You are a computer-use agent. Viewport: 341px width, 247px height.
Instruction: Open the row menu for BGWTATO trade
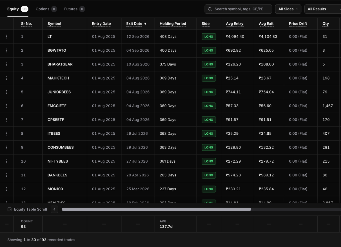coord(7,51)
